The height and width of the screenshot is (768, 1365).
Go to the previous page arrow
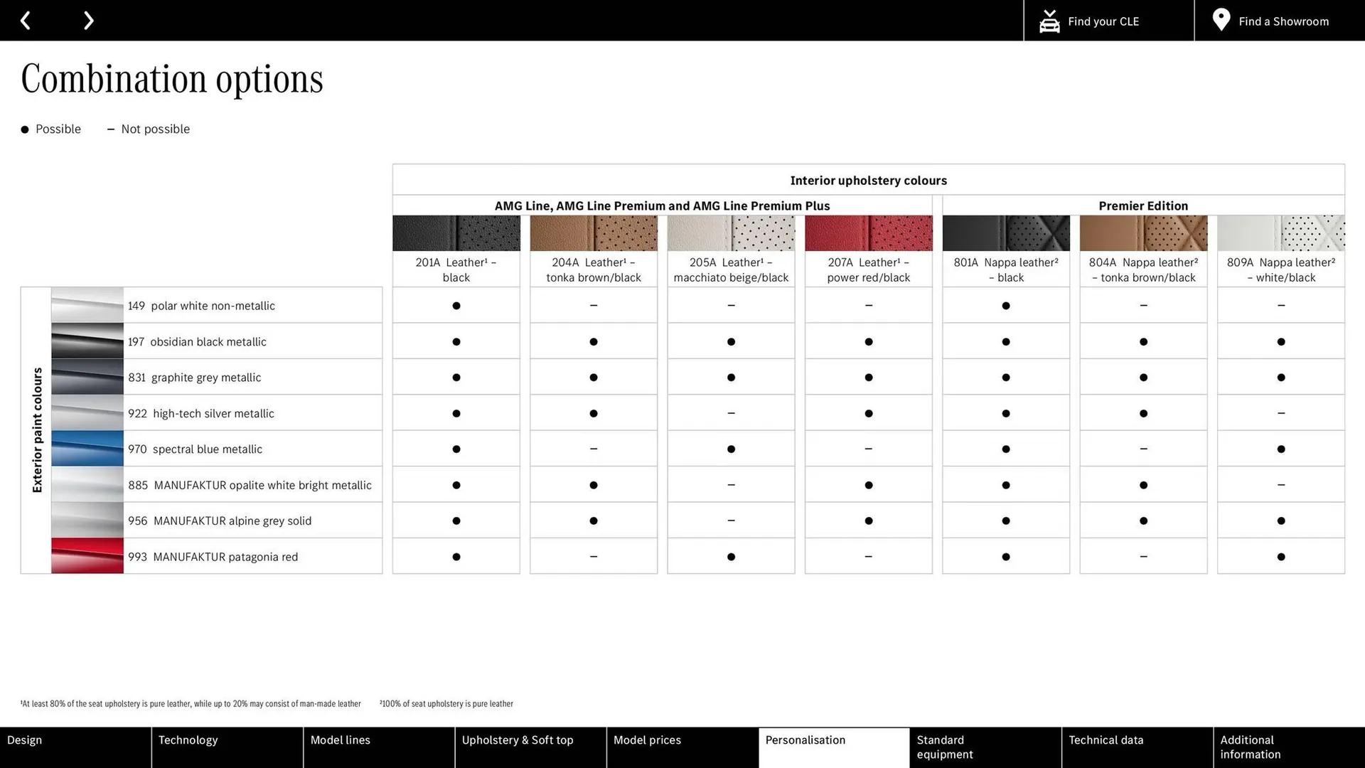click(26, 21)
